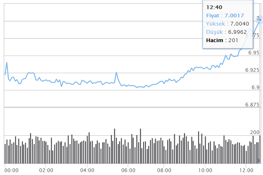Screen dimensions: 263x175
Task: Select the 08:00 time axis label
Action: click(x=164, y=170)
